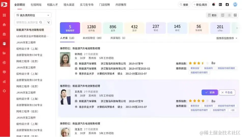
Task: Open the briefcase jobs icon in sidebar
Action: click(x=4, y=34)
